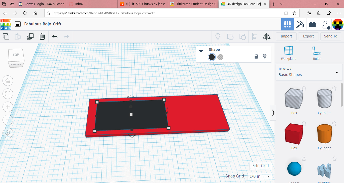This screenshot has height=183, width=344.
Task: Switch to Tinkercad Student Design tab
Action: pyautogui.click(x=193, y=4)
